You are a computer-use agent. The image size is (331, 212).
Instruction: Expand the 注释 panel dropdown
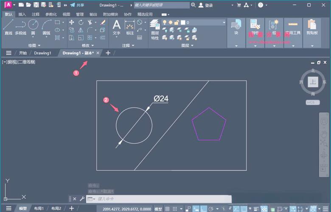tap(128, 45)
